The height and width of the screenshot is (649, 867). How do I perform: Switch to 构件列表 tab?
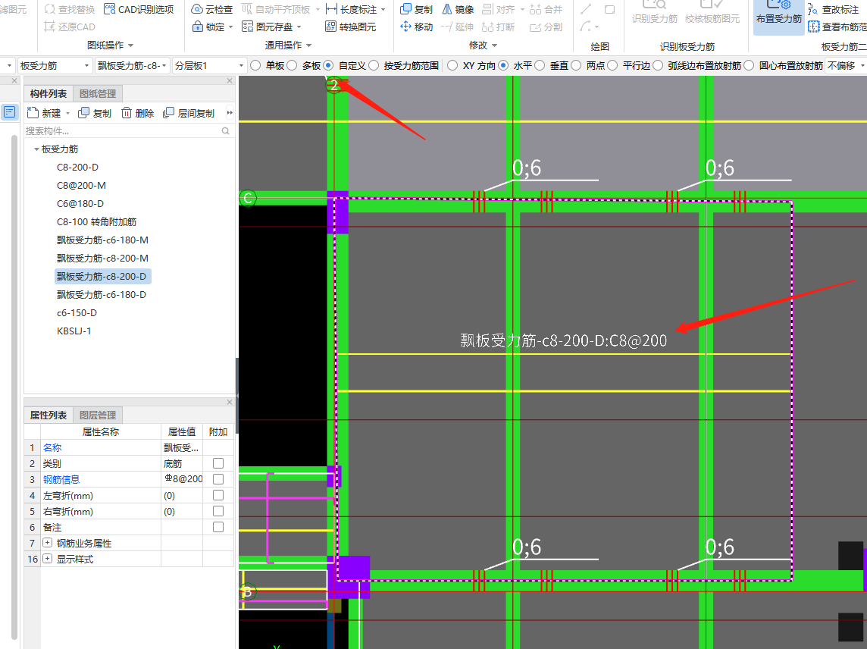[49, 93]
